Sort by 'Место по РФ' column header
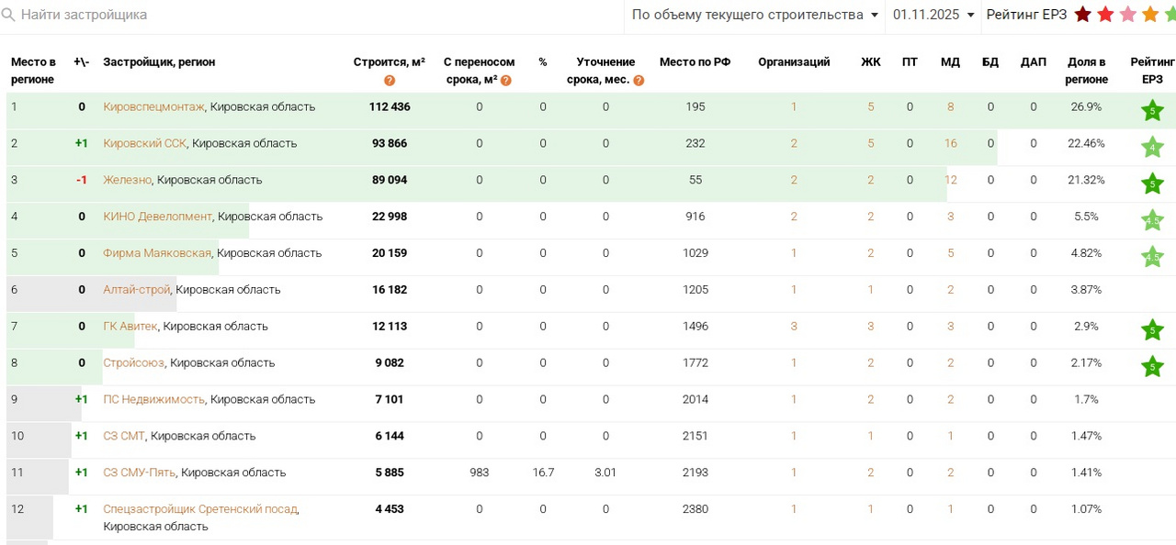 [695, 62]
